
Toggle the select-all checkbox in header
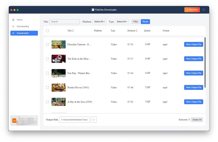[47, 31]
